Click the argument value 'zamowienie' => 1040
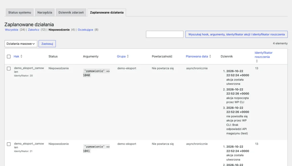Viewport: 292px width, 166px height. pyautogui.click(x=96, y=73)
